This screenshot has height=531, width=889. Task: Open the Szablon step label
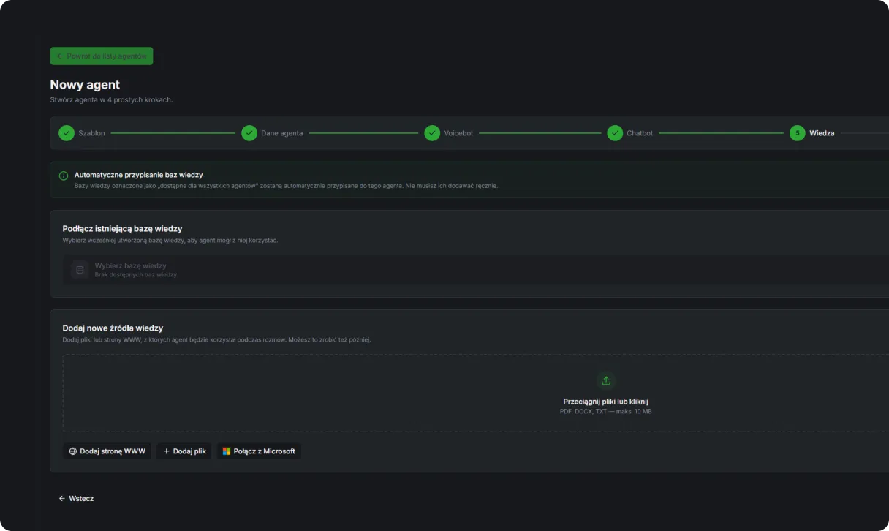tap(92, 133)
